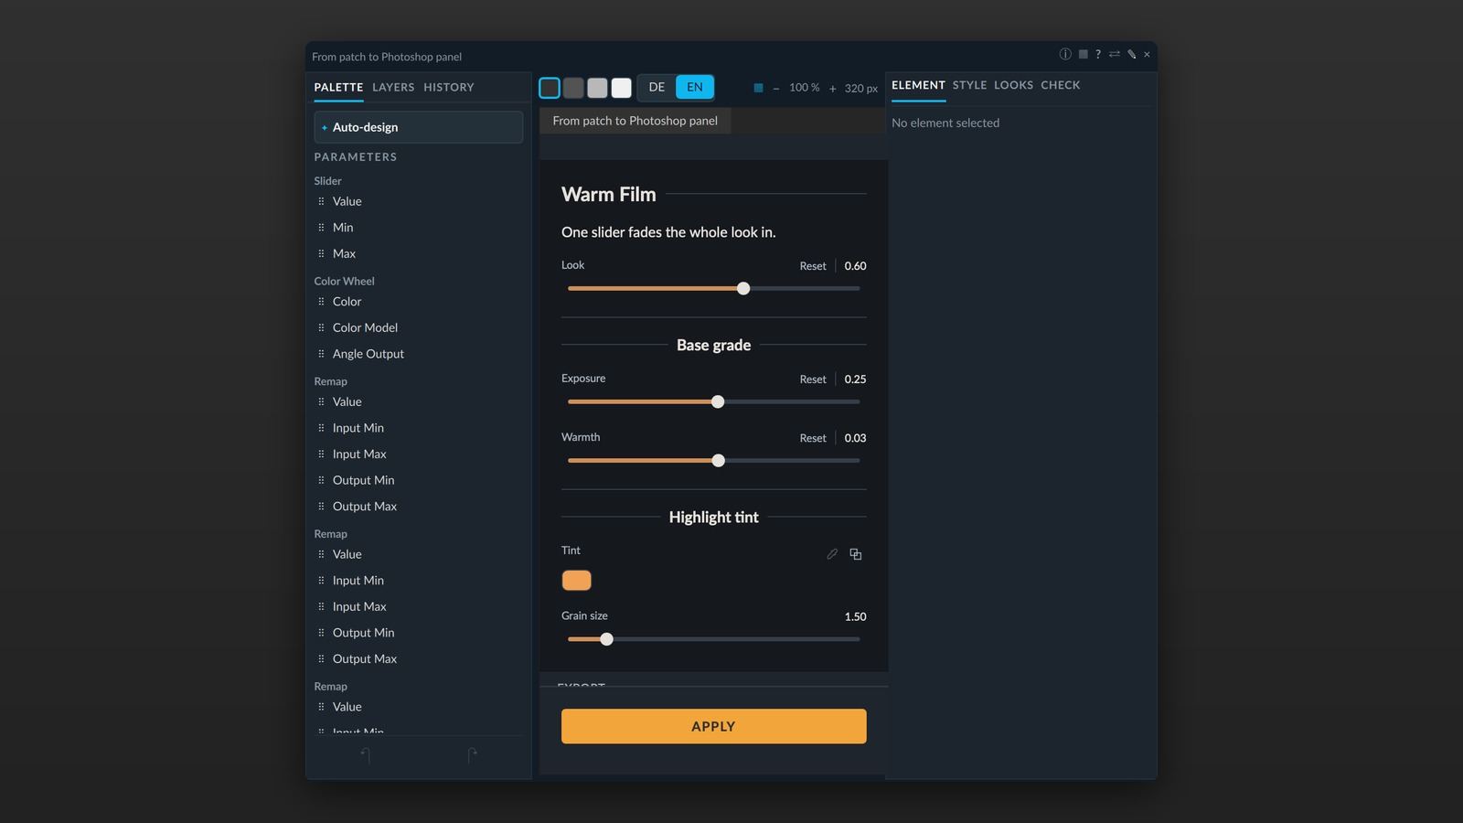Grab drag handle of Slider Min parameter

coord(321,228)
